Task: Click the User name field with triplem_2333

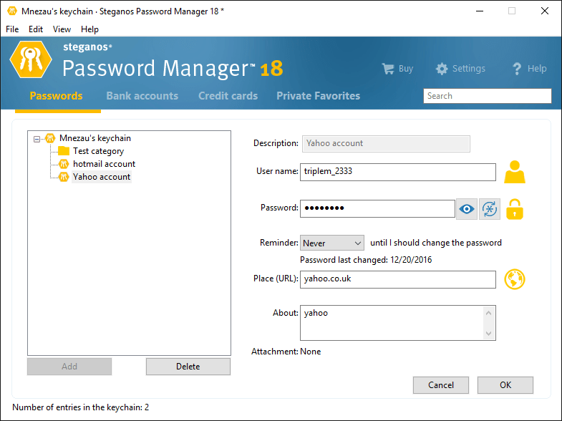Action: pyautogui.click(x=398, y=172)
